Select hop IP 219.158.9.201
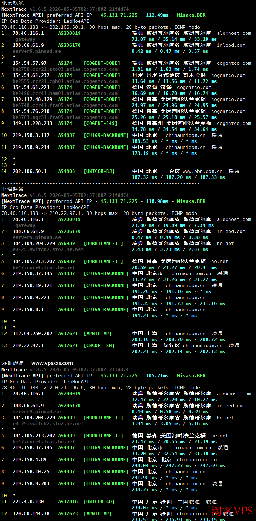256x521 pixels. click(31, 484)
